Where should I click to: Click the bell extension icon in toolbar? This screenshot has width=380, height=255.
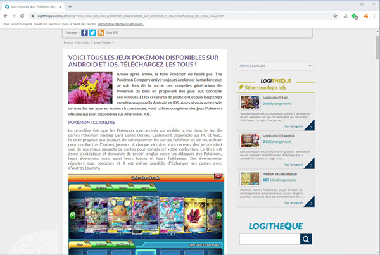tap(346, 16)
